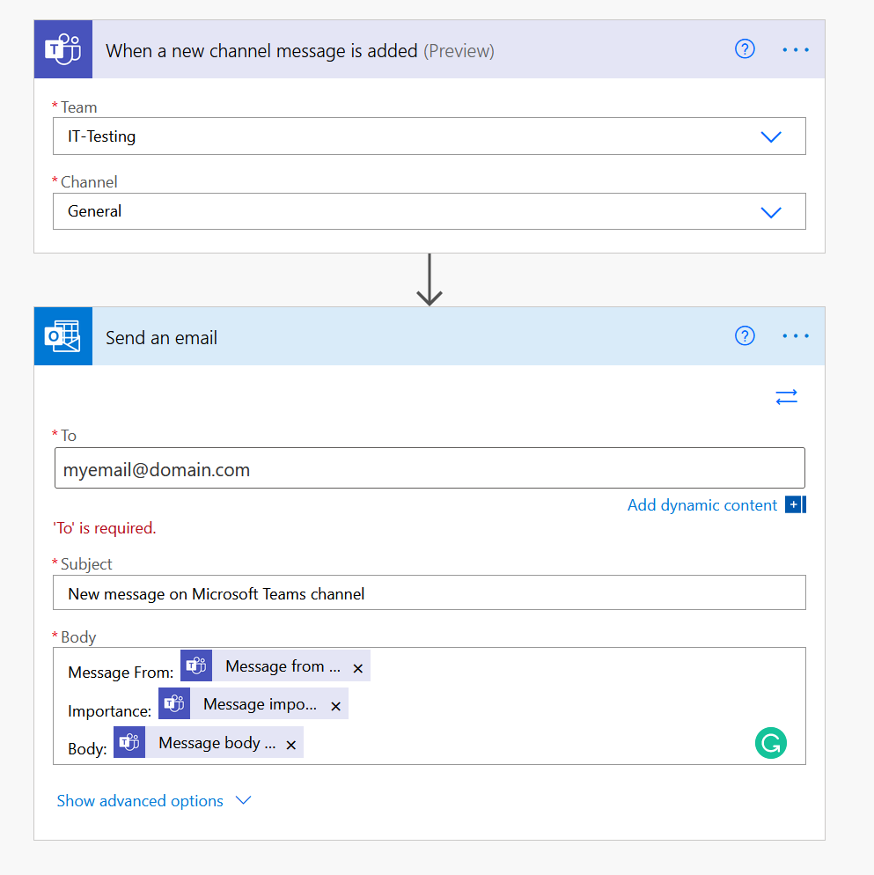The image size is (874, 875).
Task: Open help for Send an email
Action: (x=745, y=336)
